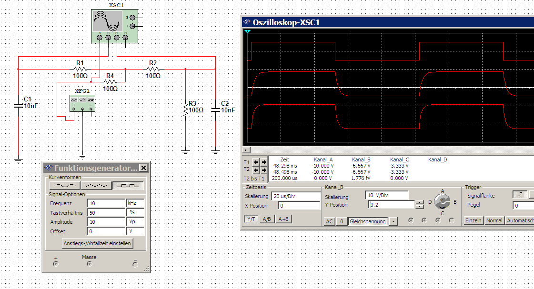Set trigger mode to Normal
This screenshot has width=534, height=289.
494,220
